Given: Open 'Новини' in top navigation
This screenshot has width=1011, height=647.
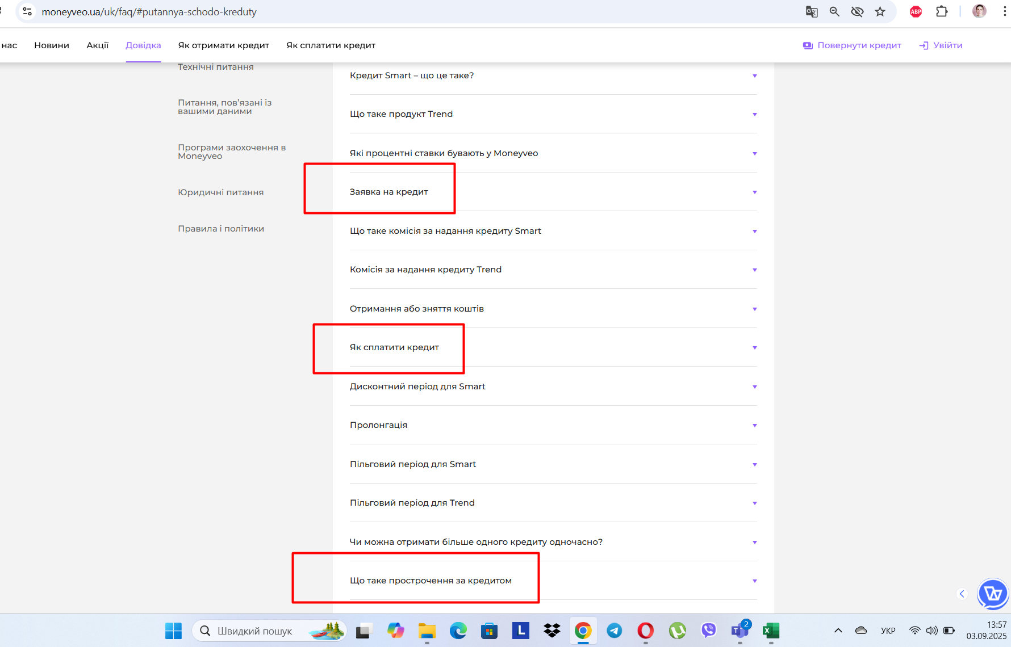Looking at the screenshot, I should (52, 45).
